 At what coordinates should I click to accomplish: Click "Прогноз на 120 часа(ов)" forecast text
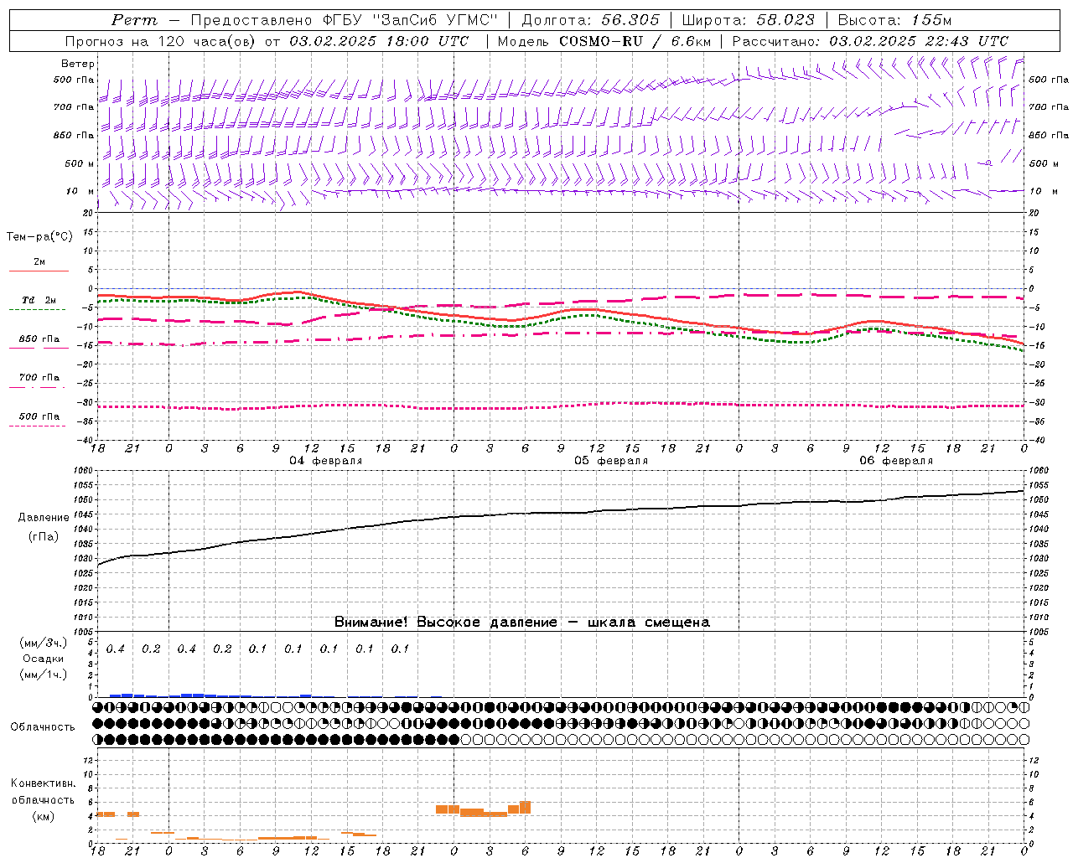(x=161, y=41)
